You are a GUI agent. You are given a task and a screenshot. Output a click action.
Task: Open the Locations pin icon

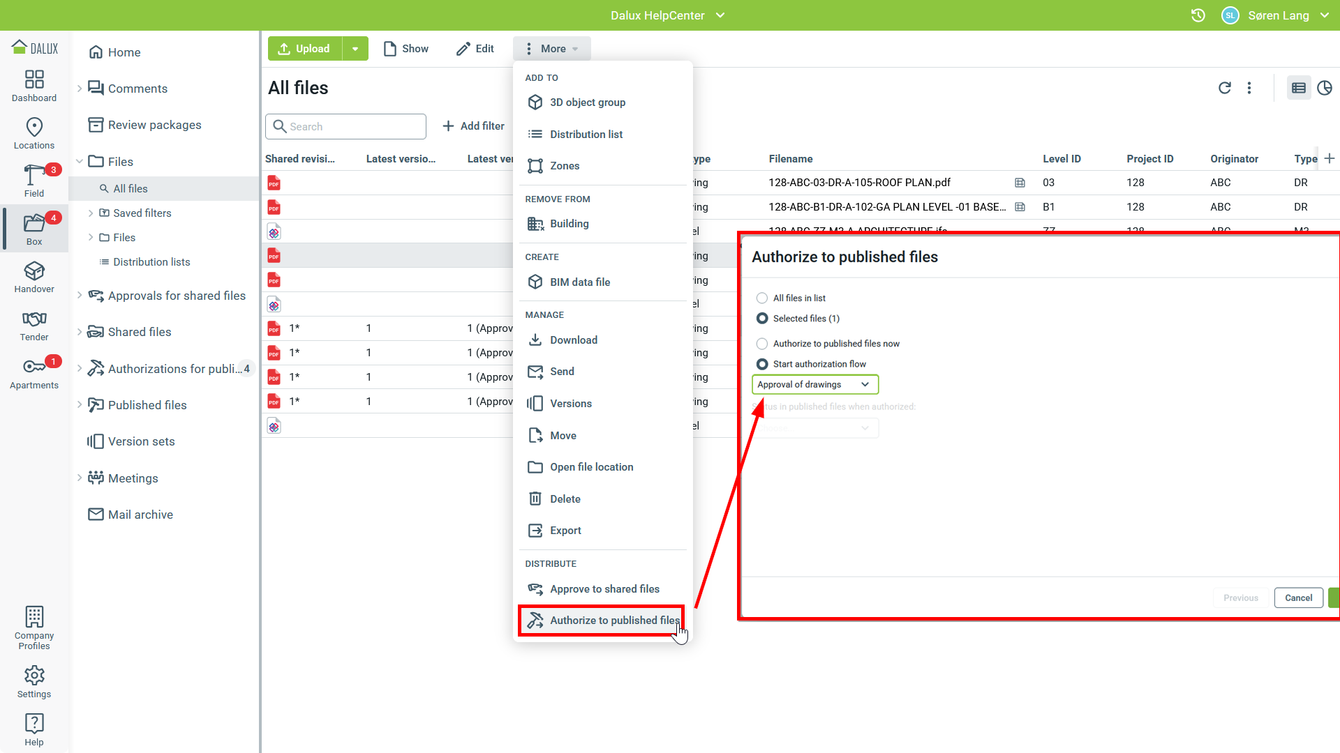click(x=33, y=132)
